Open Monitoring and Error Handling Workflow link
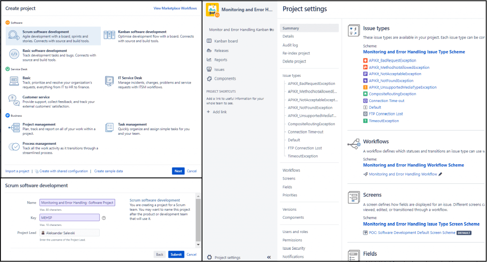The image size is (487, 262). coord(403,174)
